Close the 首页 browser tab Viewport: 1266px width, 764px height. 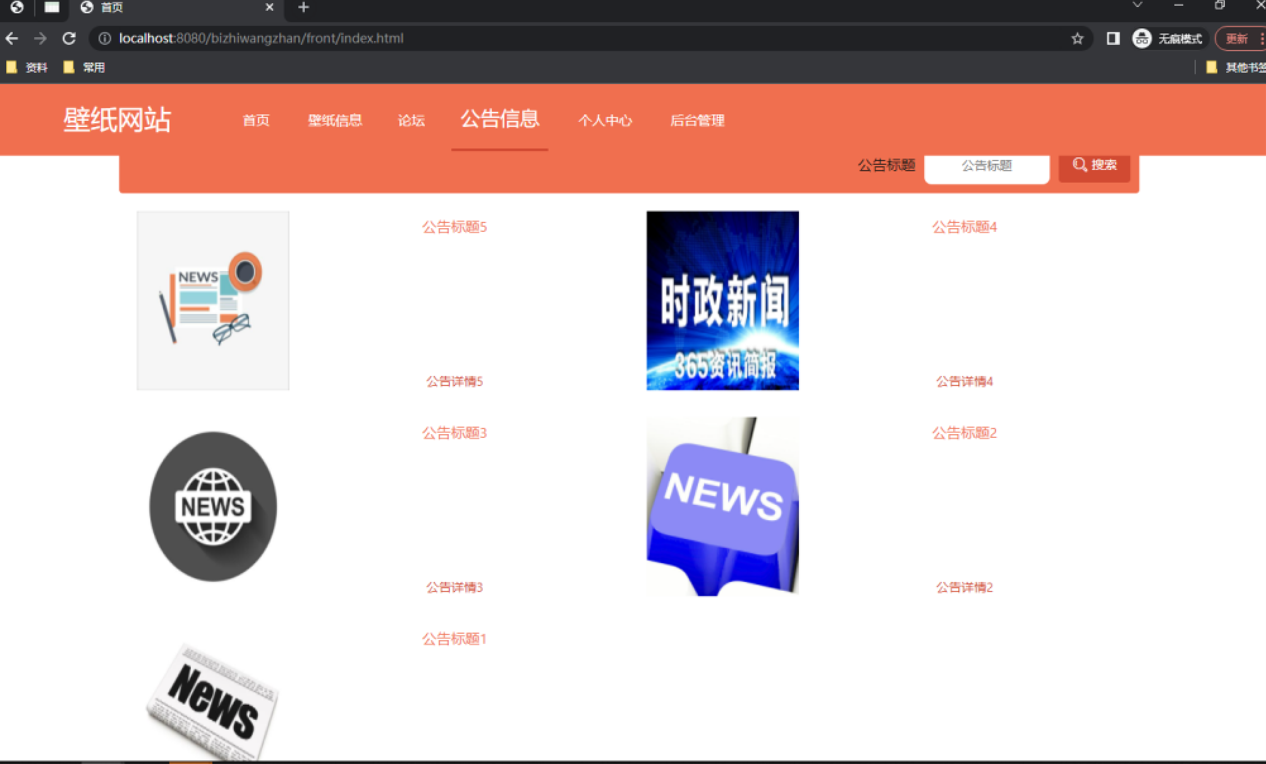click(x=269, y=8)
